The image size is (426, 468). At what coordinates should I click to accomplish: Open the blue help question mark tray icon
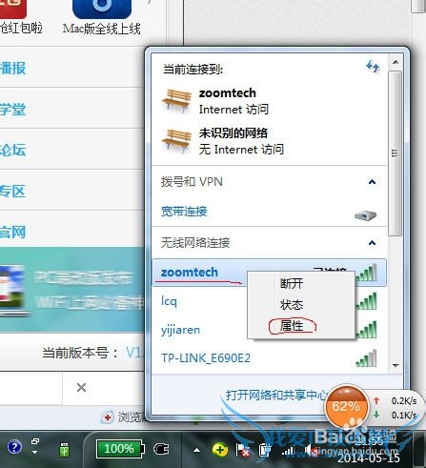(14, 447)
